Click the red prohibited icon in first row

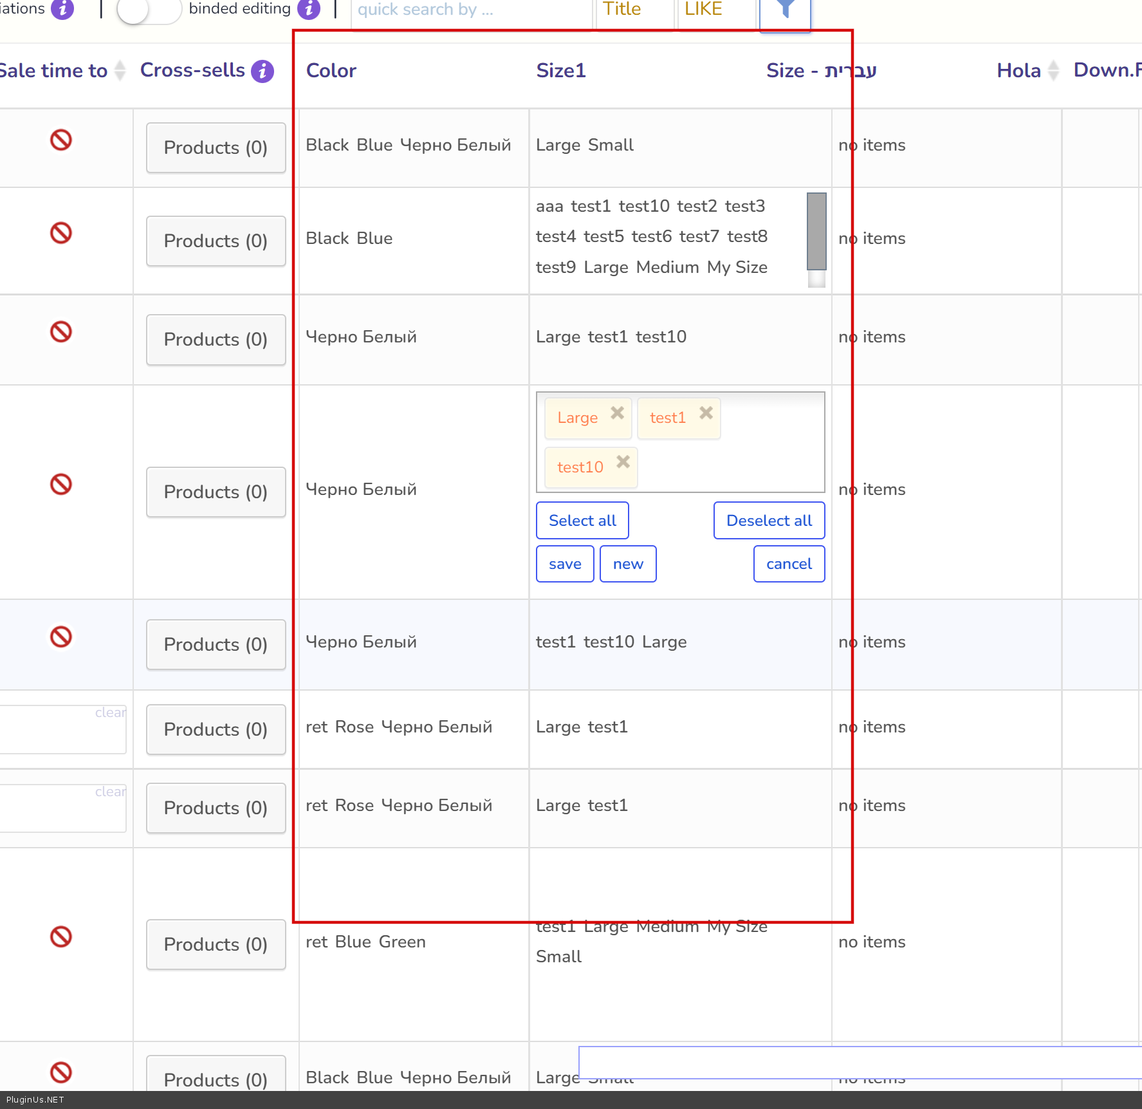pyautogui.click(x=61, y=140)
